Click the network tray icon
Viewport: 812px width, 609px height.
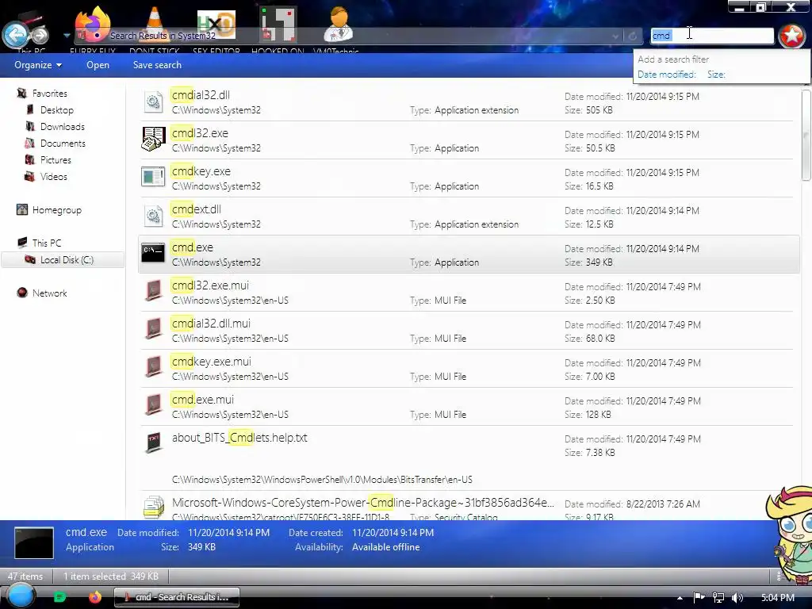(718, 598)
